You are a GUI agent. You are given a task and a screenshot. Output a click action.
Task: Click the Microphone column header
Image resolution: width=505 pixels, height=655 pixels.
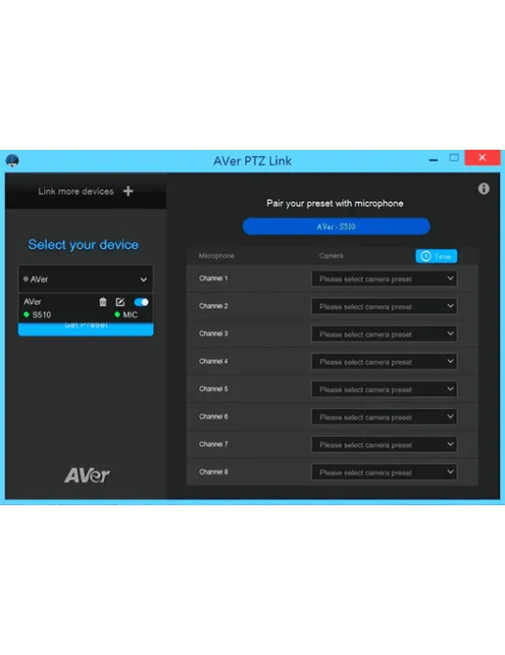pos(216,255)
